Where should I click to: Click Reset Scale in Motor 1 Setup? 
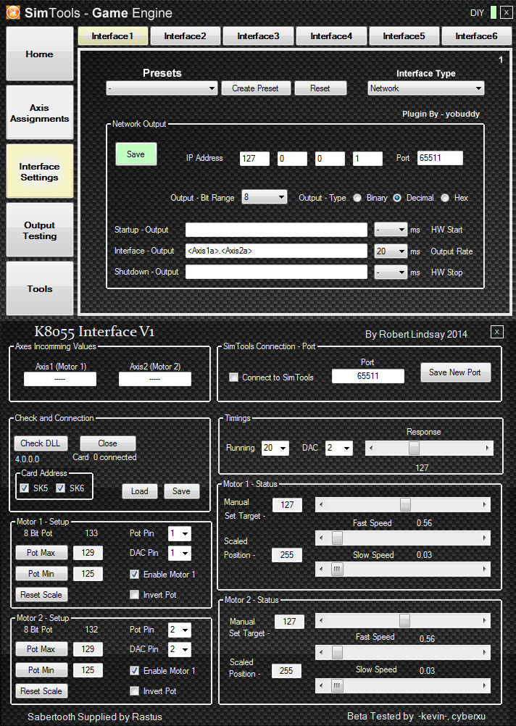[41, 595]
